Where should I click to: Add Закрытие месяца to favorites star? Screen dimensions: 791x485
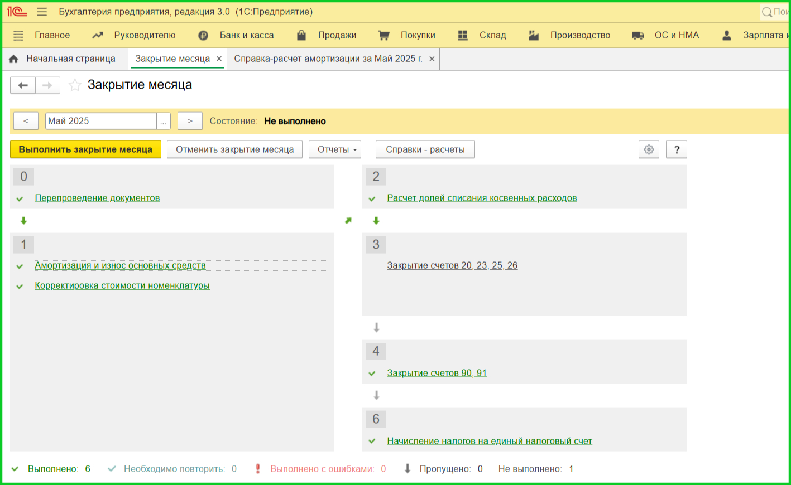click(x=75, y=85)
